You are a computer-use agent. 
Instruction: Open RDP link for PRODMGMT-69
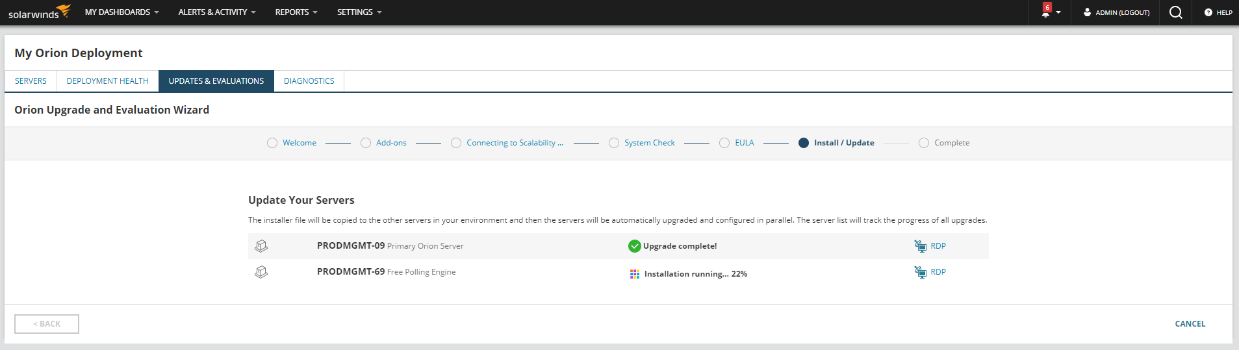point(938,272)
